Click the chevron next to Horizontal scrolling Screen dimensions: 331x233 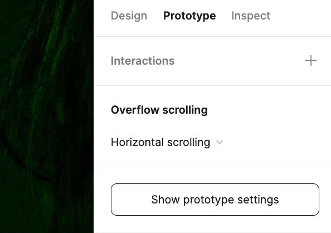(x=220, y=142)
